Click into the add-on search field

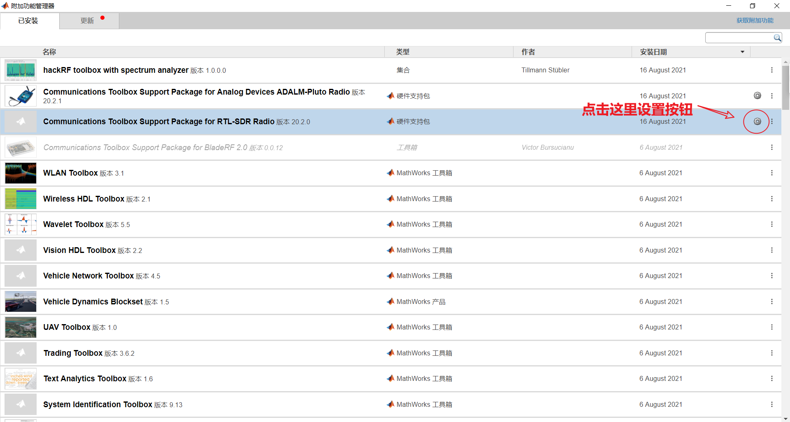click(x=739, y=38)
